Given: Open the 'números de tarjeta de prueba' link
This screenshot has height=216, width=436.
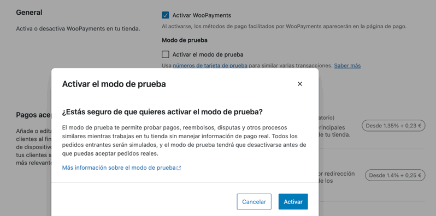Looking at the screenshot, I should coord(210,66).
